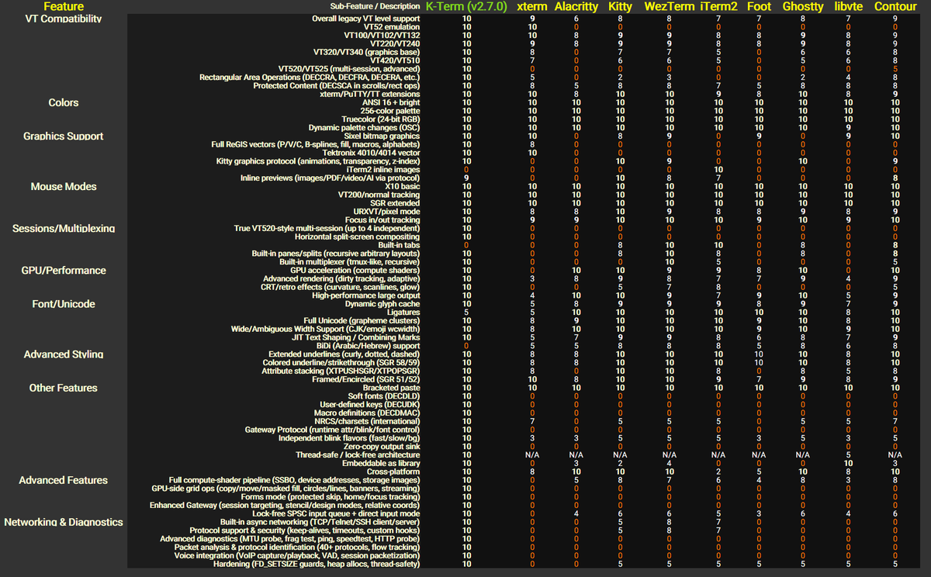
Task: Click the "Font/Unicode" category label
Action: (x=64, y=304)
